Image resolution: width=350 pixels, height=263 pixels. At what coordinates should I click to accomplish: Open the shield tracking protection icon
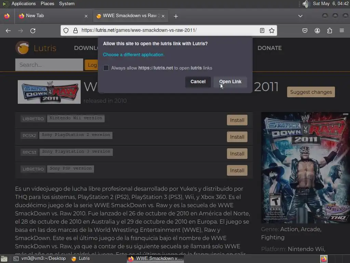66,30
